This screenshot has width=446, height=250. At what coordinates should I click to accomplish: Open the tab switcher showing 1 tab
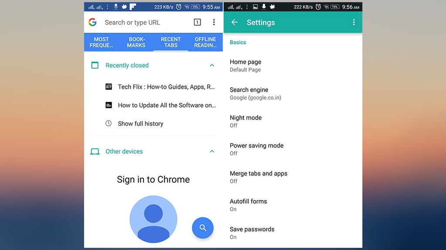[197, 22]
